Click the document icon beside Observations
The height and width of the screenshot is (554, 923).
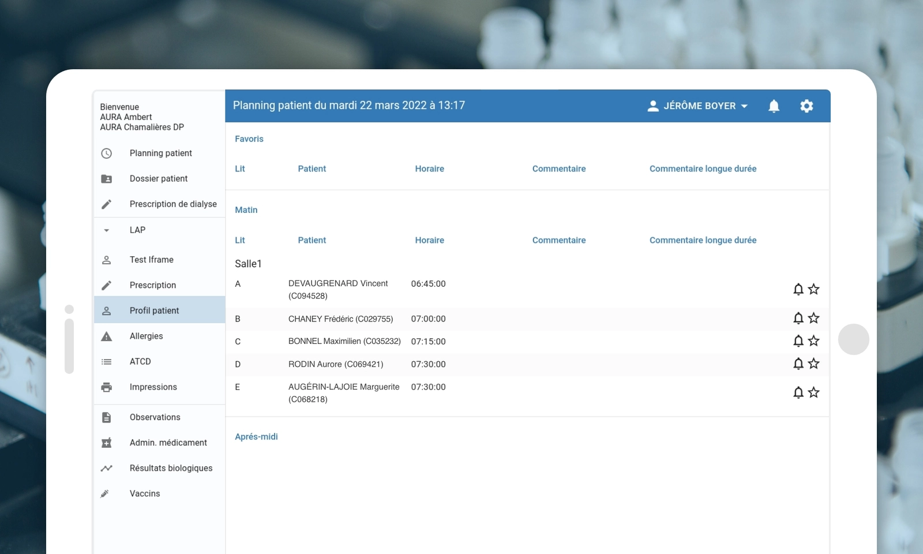(106, 417)
